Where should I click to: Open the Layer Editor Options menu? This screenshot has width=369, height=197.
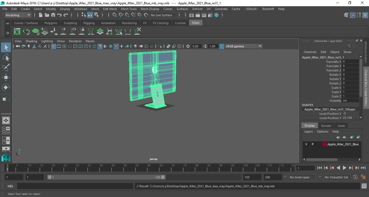click(323, 132)
